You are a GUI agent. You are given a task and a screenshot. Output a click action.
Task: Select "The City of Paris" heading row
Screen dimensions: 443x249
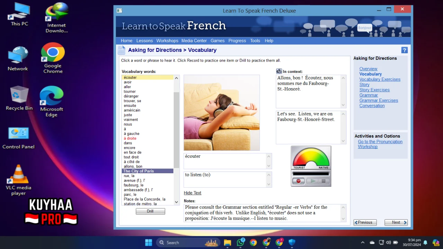[147, 171]
